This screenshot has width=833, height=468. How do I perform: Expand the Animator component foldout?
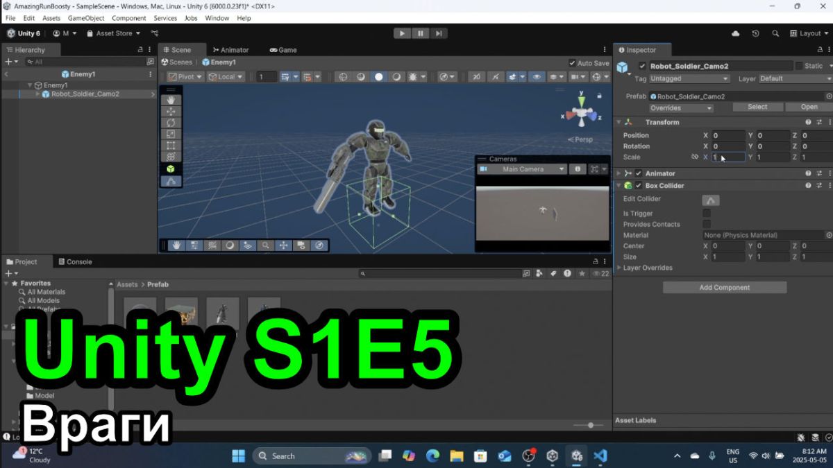click(x=619, y=173)
